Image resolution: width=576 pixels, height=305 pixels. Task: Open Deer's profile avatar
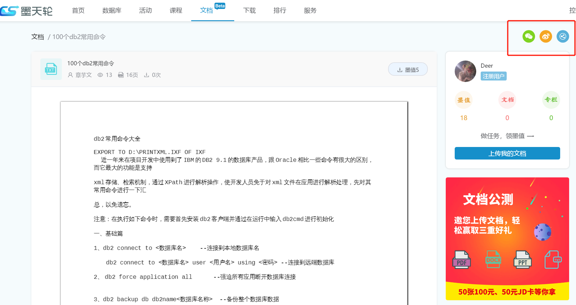(465, 71)
